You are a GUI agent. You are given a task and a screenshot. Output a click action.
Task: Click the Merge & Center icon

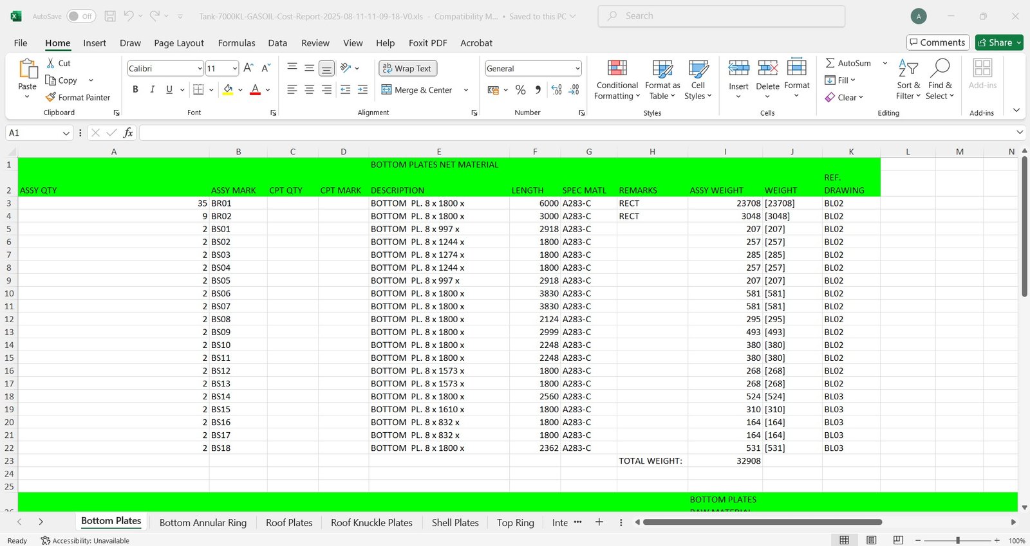[x=387, y=90]
